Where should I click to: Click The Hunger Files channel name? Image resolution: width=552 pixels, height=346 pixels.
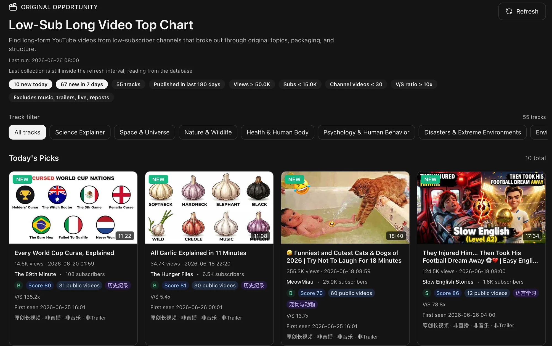tap(172, 274)
